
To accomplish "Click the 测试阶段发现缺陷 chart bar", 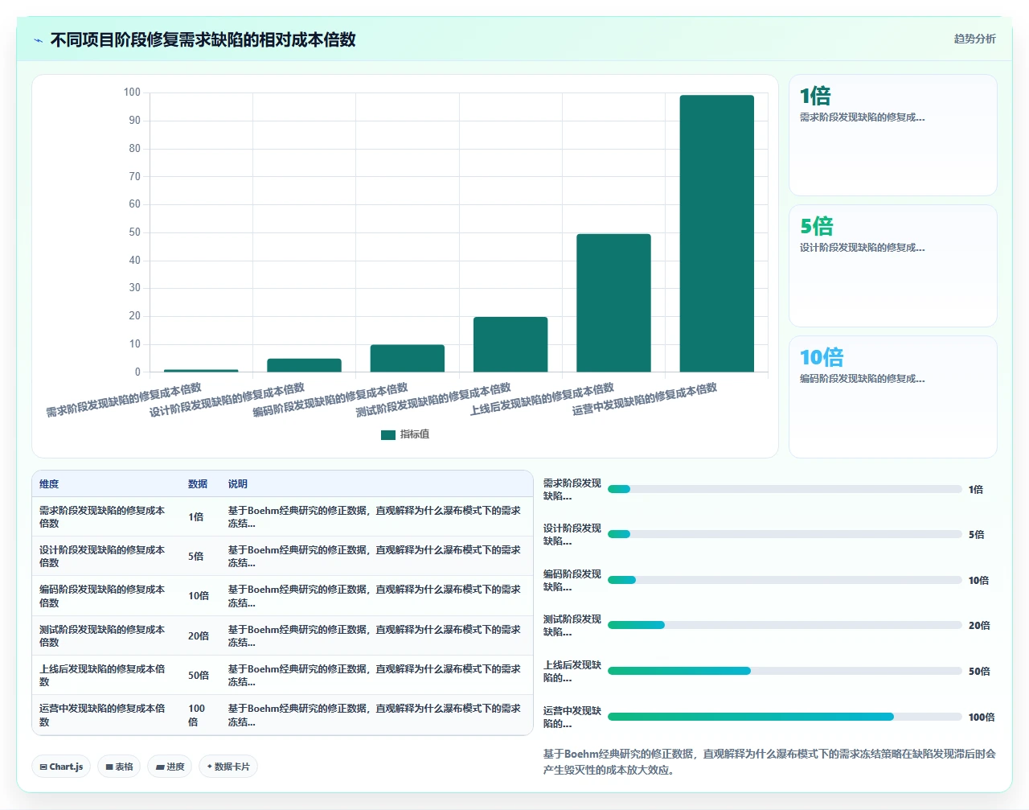I will point(510,344).
